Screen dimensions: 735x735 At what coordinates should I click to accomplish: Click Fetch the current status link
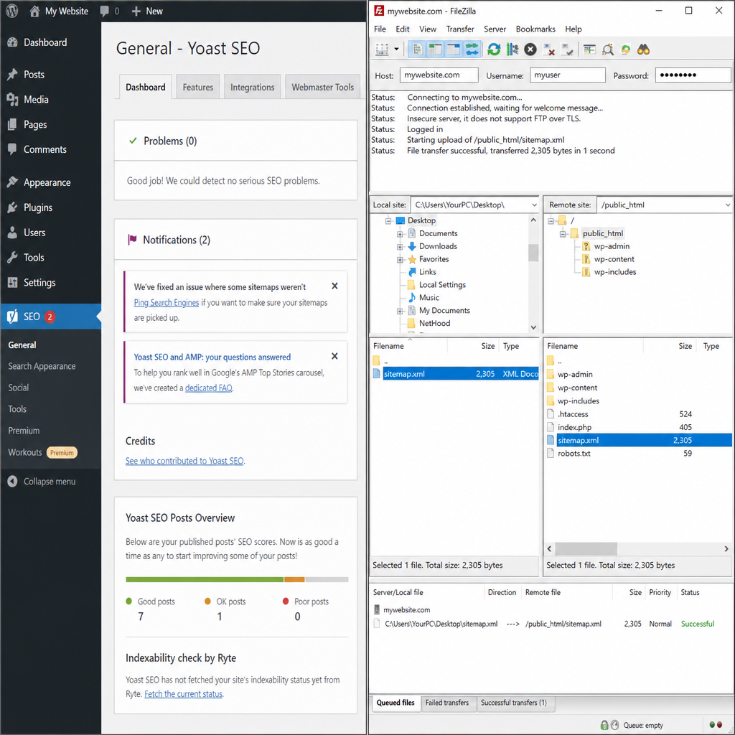click(x=183, y=694)
